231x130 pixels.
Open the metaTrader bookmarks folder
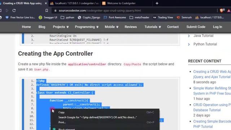coord(139,17)
